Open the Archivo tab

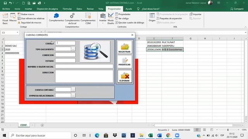pyautogui.click(x=6, y=9)
